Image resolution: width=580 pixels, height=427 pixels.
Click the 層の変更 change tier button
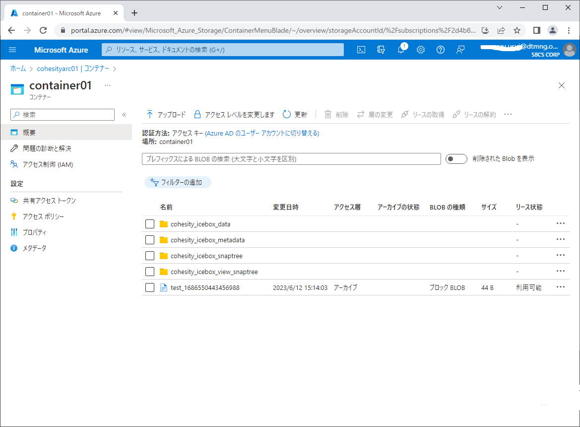[x=375, y=115]
